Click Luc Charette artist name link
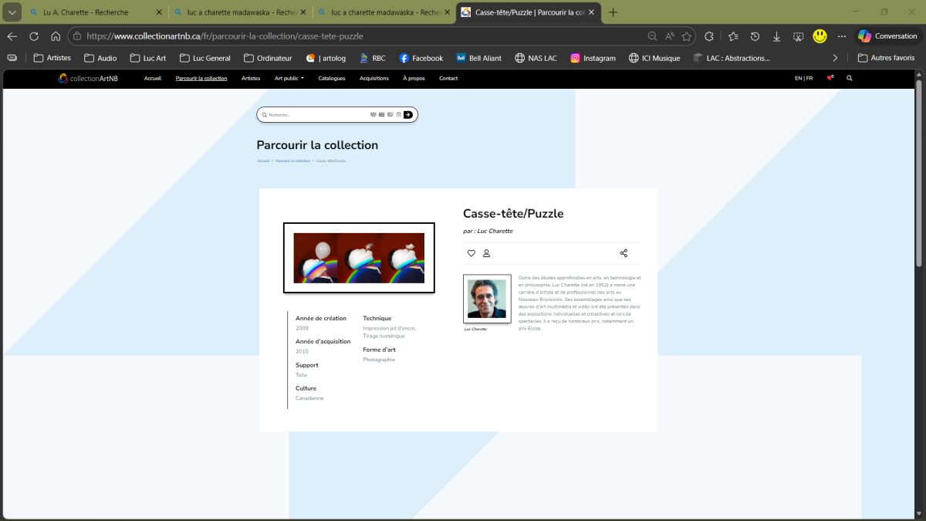This screenshot has width=926, height=521. click(495, 231)
